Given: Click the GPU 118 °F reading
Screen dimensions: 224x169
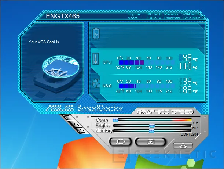Looking at the screenshot, I should [x=188, y=66].
